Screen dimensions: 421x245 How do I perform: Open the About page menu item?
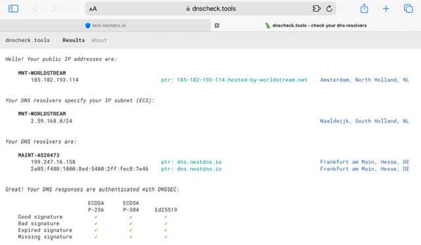[99, 40]
